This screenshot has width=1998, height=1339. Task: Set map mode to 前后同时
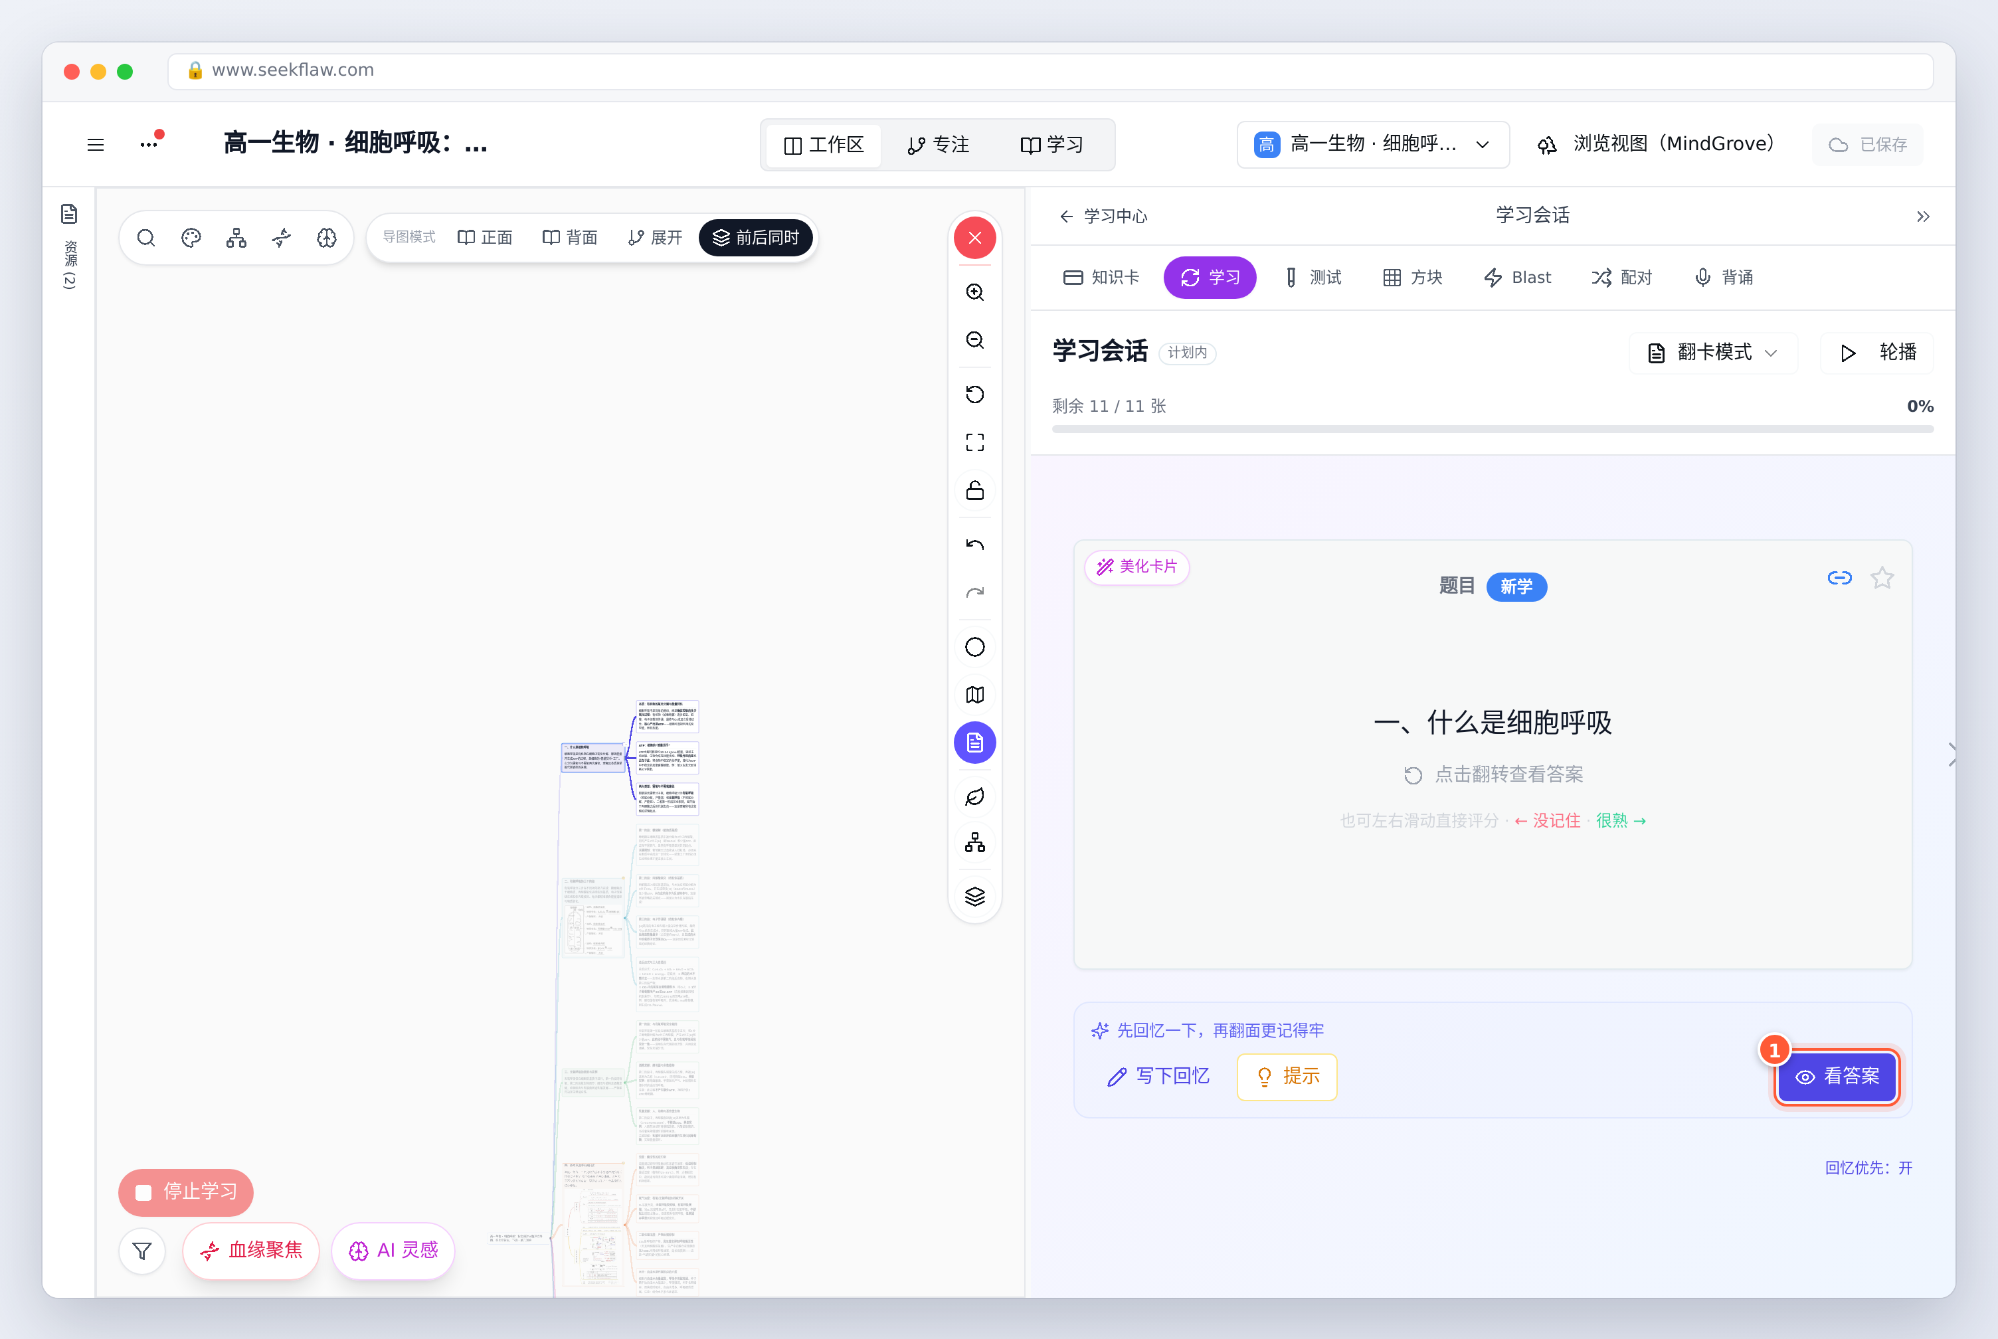point(756,237)
